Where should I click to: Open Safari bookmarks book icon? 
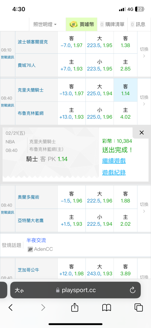[x=107, y=308]
